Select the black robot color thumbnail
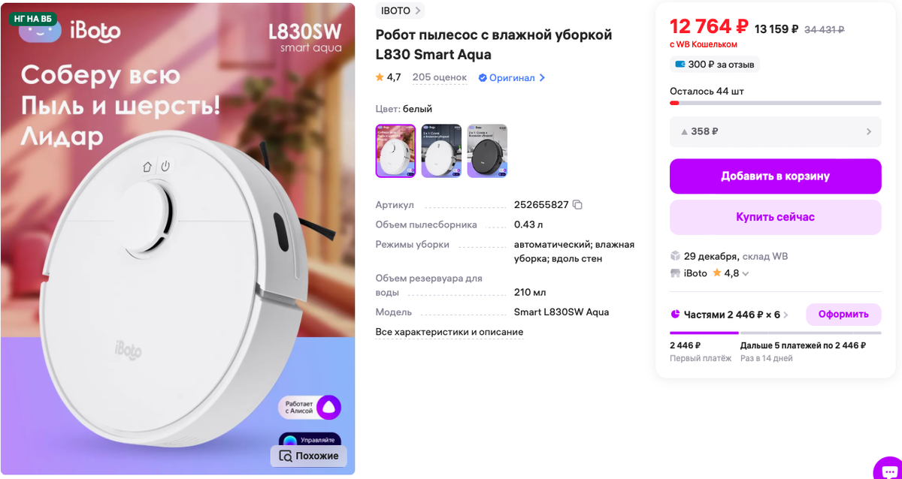 [487, 151]
